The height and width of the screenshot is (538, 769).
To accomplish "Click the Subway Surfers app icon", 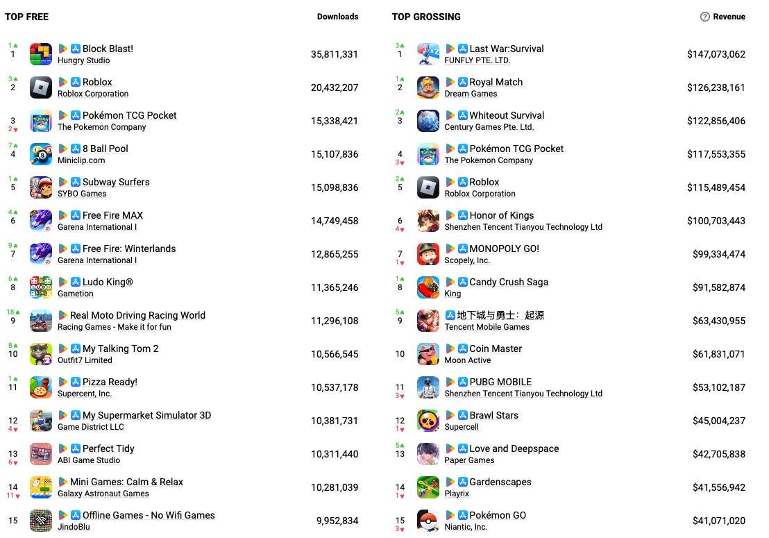I will [41, 187].
